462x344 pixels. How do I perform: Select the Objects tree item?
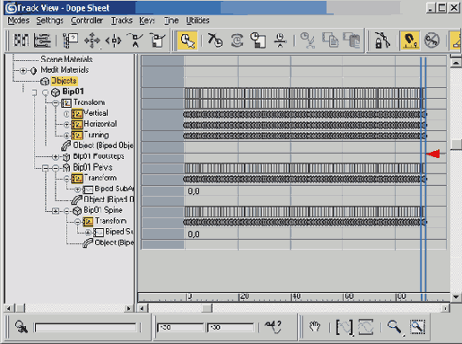64,81
